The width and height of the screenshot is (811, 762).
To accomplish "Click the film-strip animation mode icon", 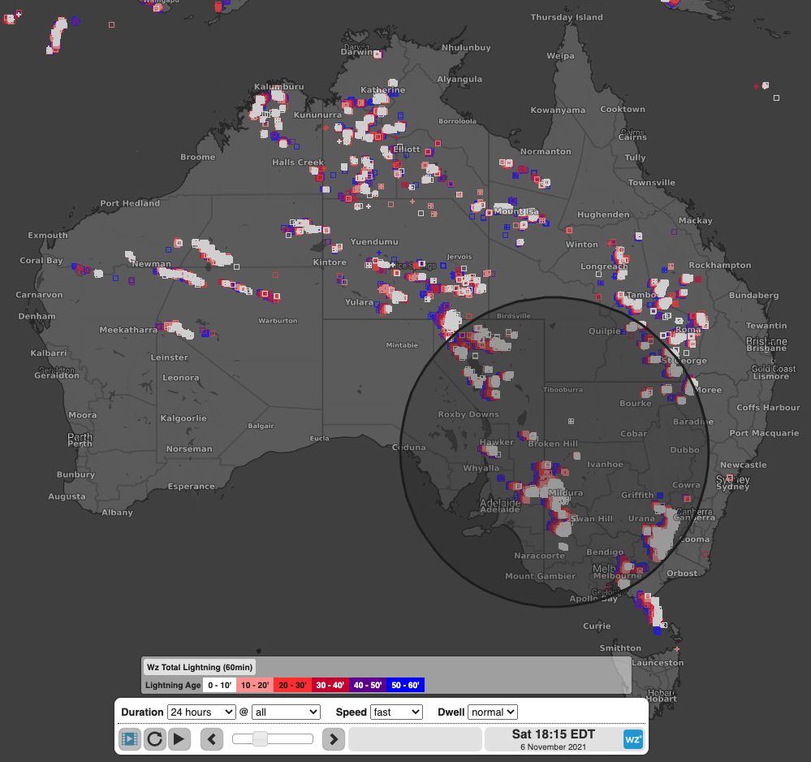I will [129, 739].
